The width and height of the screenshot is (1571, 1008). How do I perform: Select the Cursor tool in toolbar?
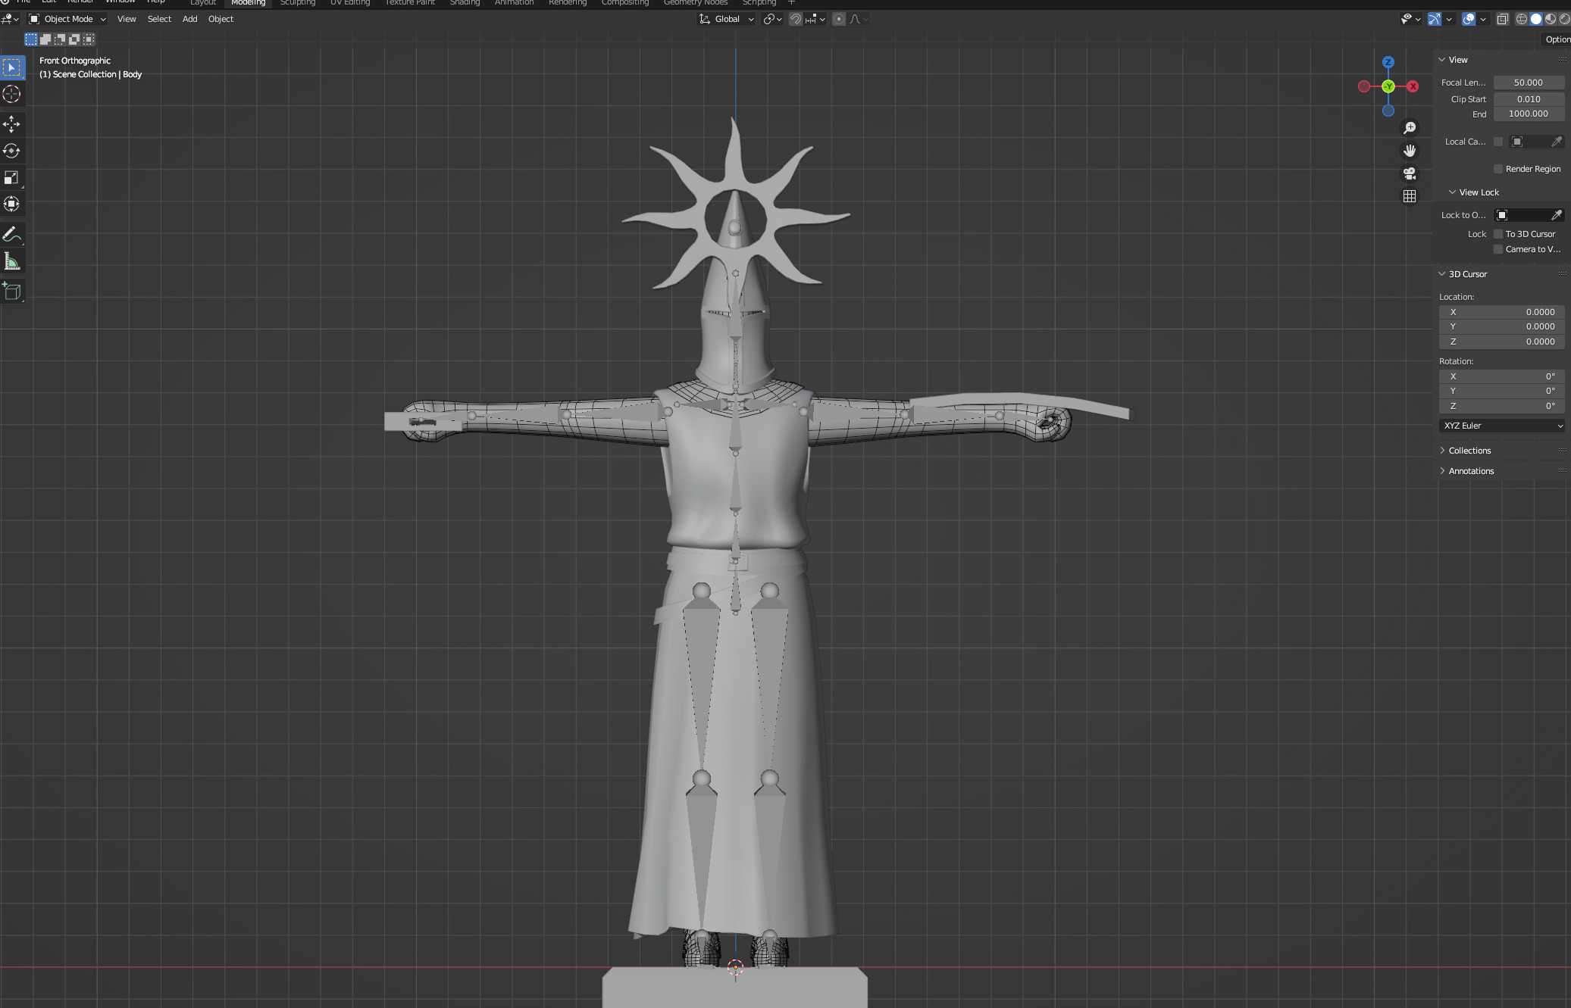tap(11, 94)
